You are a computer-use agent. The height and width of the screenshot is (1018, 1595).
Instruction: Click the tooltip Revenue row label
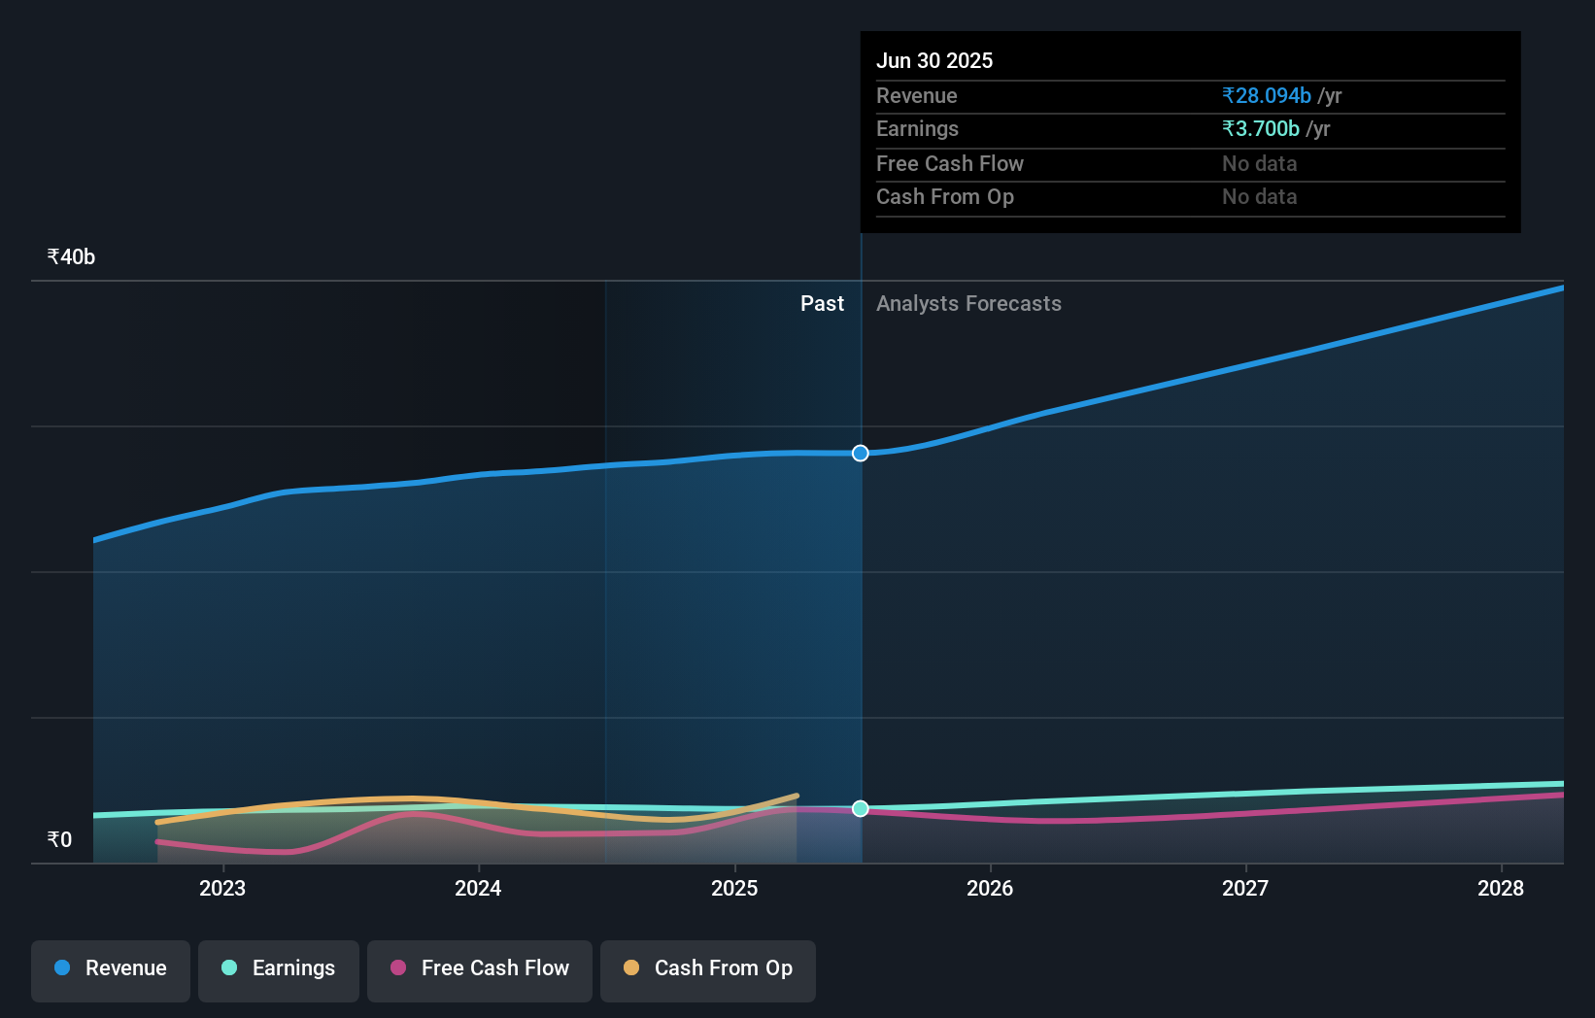pyautogui.click(x=916, y=95)
